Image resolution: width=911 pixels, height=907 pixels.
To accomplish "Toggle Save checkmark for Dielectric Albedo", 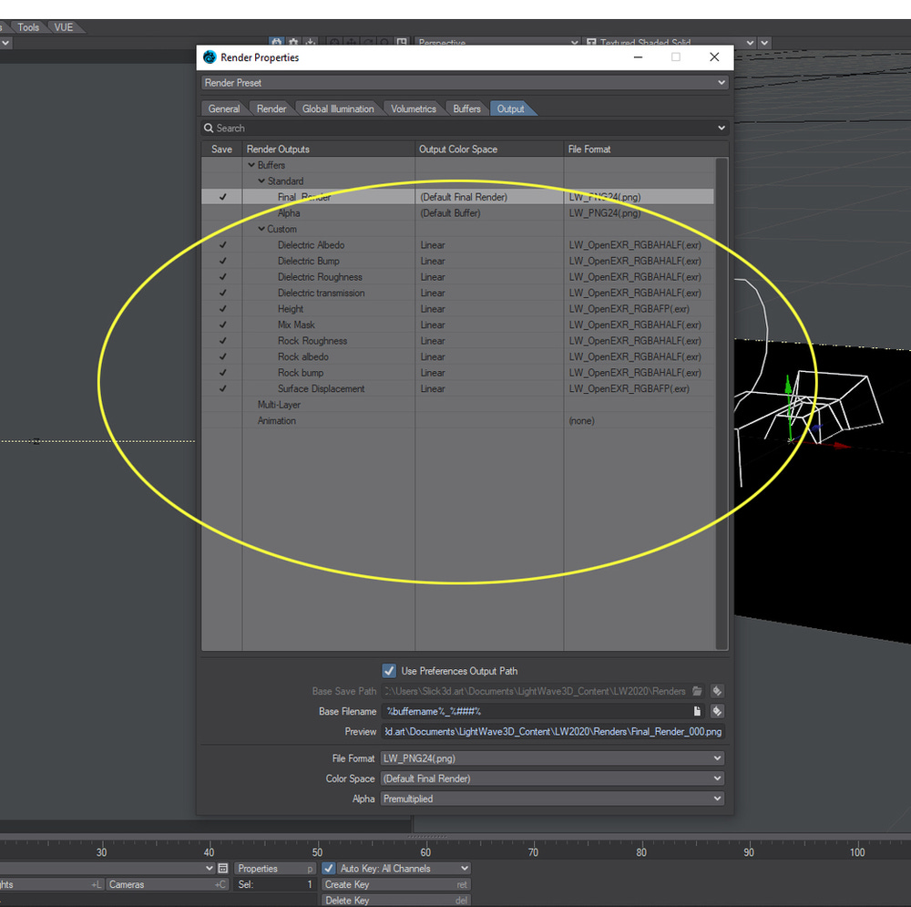I will pyautogui.click(x=222, y=245).
